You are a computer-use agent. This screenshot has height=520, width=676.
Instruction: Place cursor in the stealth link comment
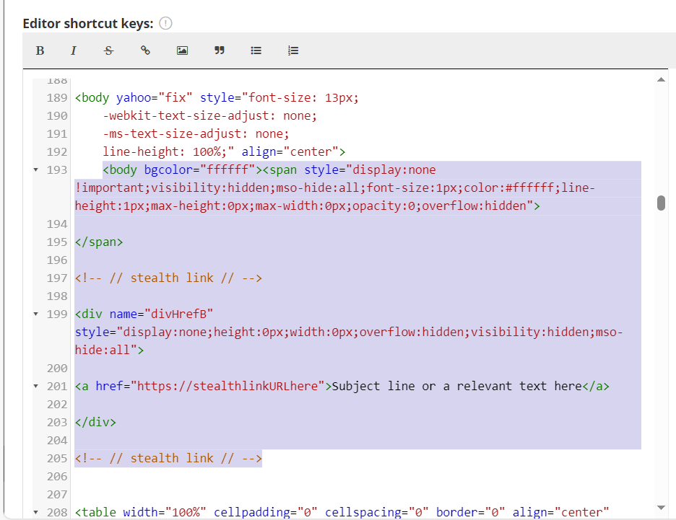[168, 278]
